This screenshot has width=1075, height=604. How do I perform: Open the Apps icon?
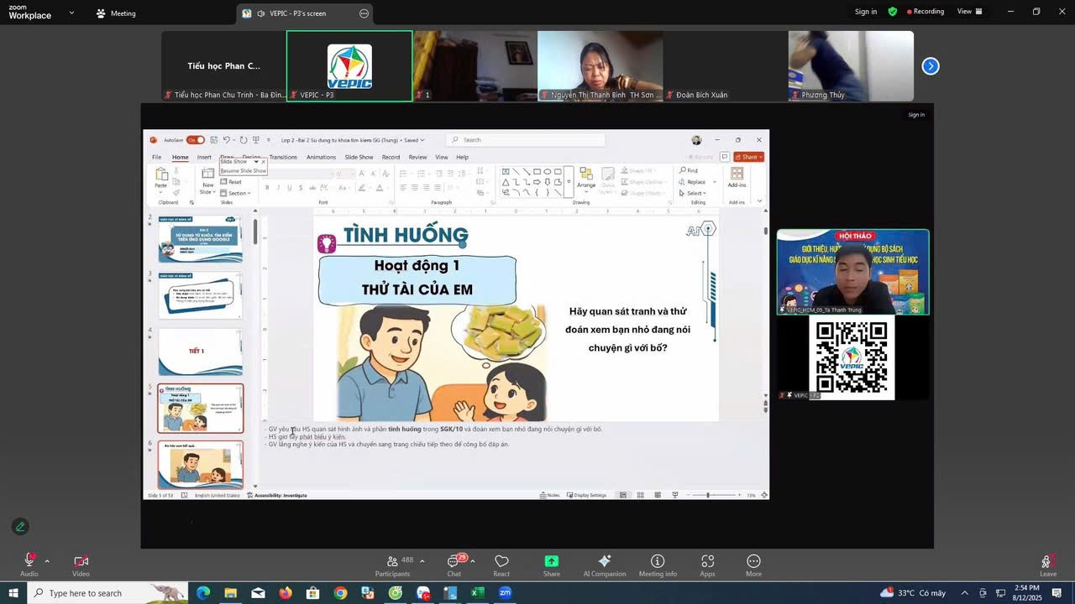707,562
